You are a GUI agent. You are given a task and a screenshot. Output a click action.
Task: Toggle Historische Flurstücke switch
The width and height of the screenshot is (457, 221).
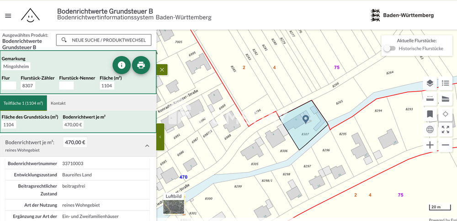coord(390,48)
